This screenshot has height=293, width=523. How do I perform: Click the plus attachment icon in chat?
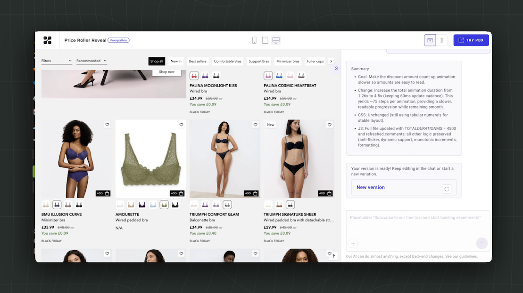click(x=353, y=244)
